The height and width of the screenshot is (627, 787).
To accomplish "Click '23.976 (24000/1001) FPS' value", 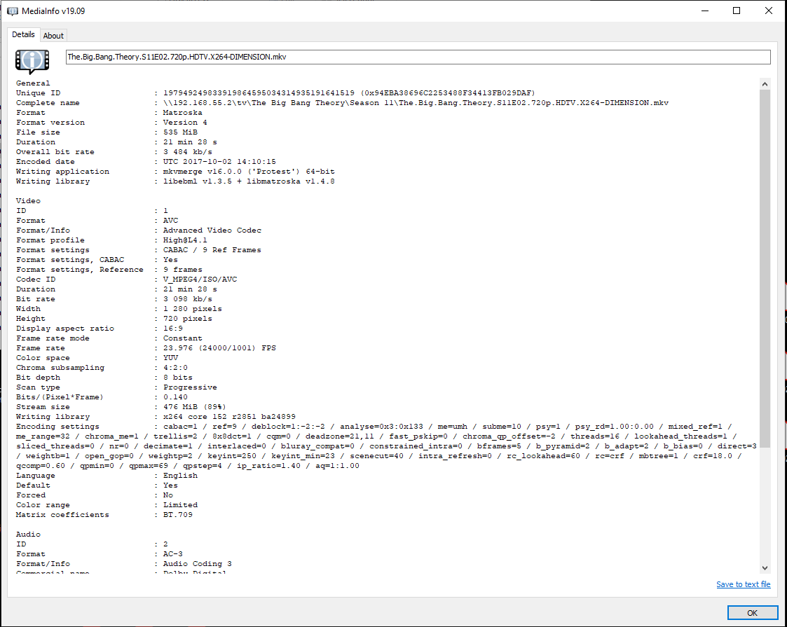I will (219, 348).
